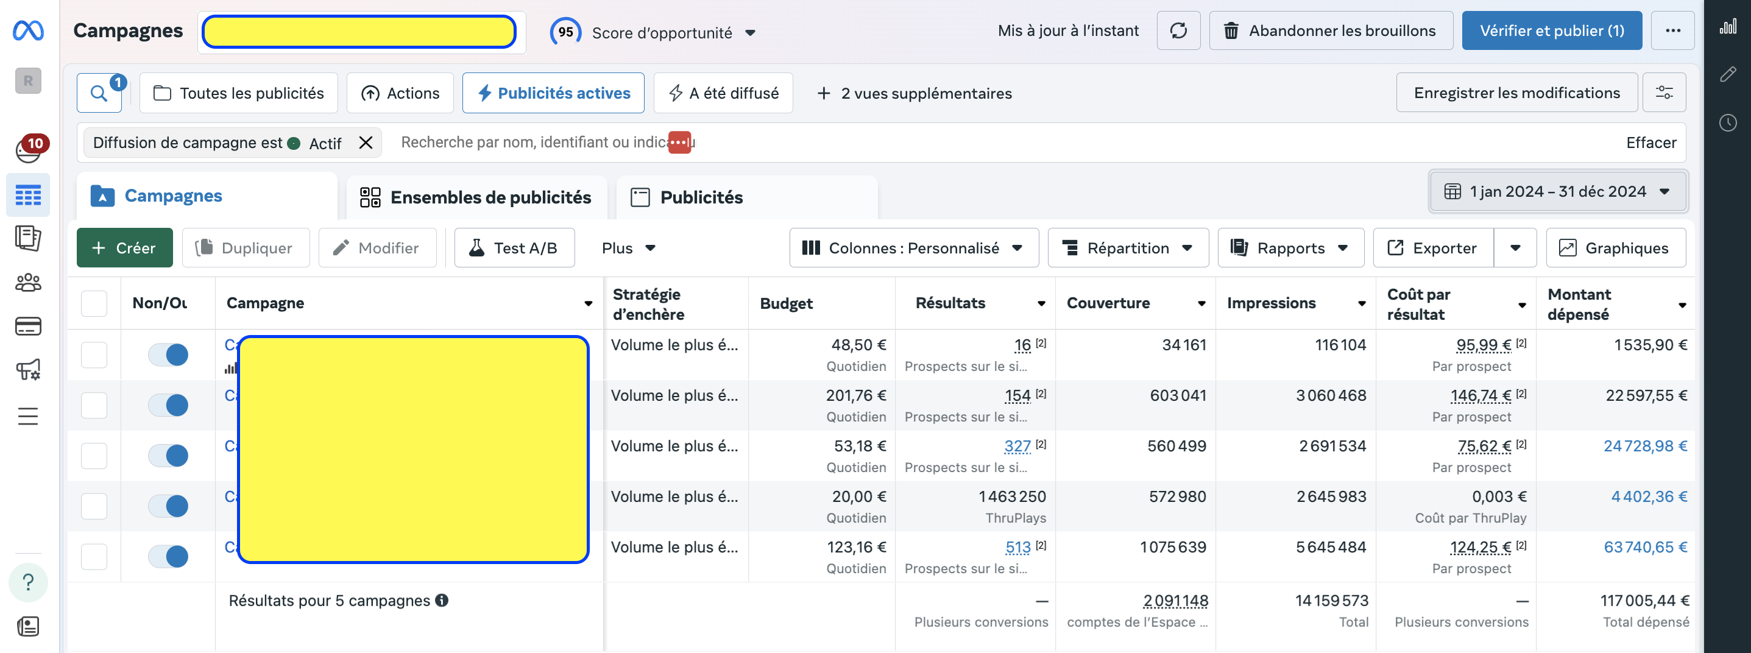The height and width of the screenshot is (653, 1751).
Task: Open the Répartition dropdown
Action: point(1127,248)
